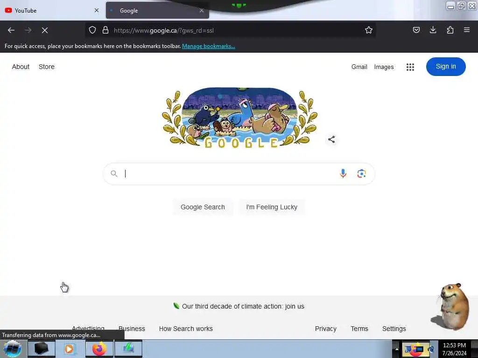Click the Google Search button
Viewport: 478px width, 358px height.
click(203, 207)
